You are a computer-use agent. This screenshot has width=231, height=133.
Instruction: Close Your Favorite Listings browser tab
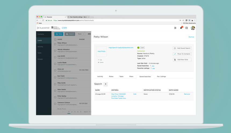[x=89, y=17]
